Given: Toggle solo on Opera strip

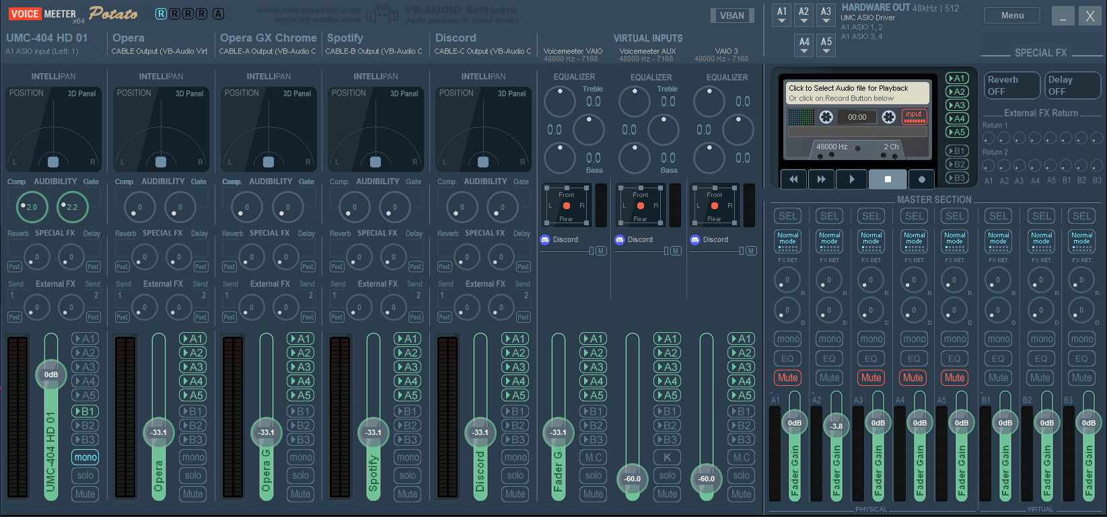Looking at the screenshot, I should coord(193,475).
